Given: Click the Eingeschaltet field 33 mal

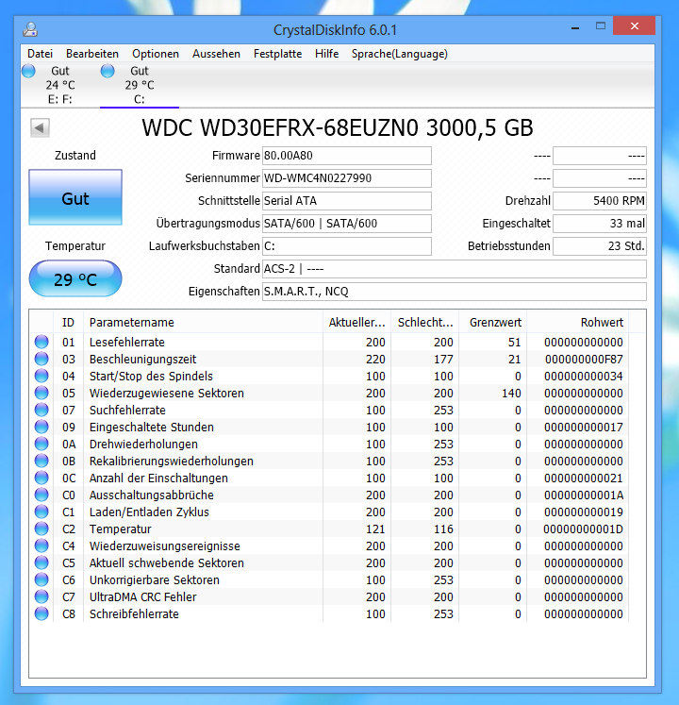Looking at the screenshot, I should (600, 224).
